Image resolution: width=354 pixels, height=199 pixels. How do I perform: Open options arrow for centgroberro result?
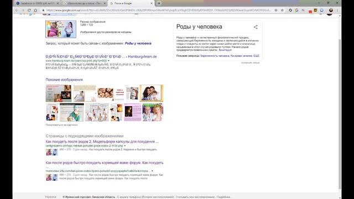pyautogui.click(x=124, y=146)
